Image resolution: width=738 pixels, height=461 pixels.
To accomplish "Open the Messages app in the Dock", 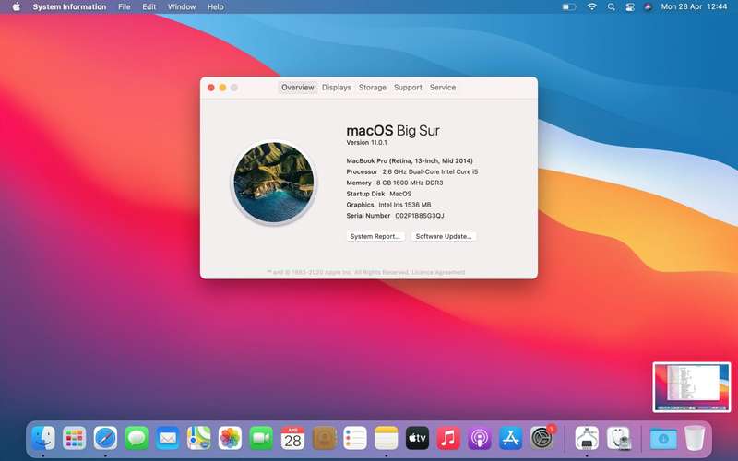I will [137, 439].
